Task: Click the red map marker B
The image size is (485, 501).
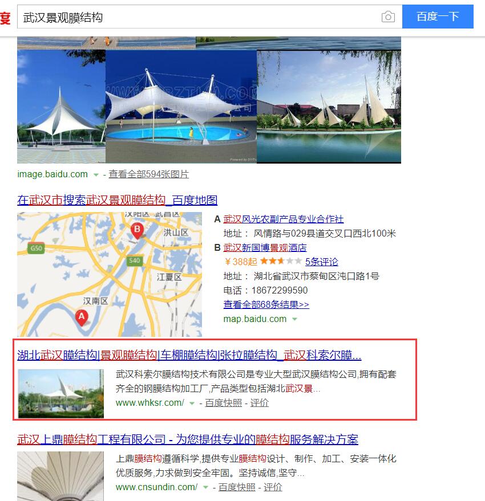Action: point(138,231)
